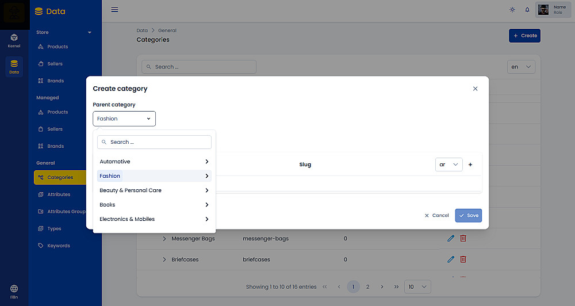
Task: Delete the Briefcases category via trash icon
Action: (x=463, y=259)
